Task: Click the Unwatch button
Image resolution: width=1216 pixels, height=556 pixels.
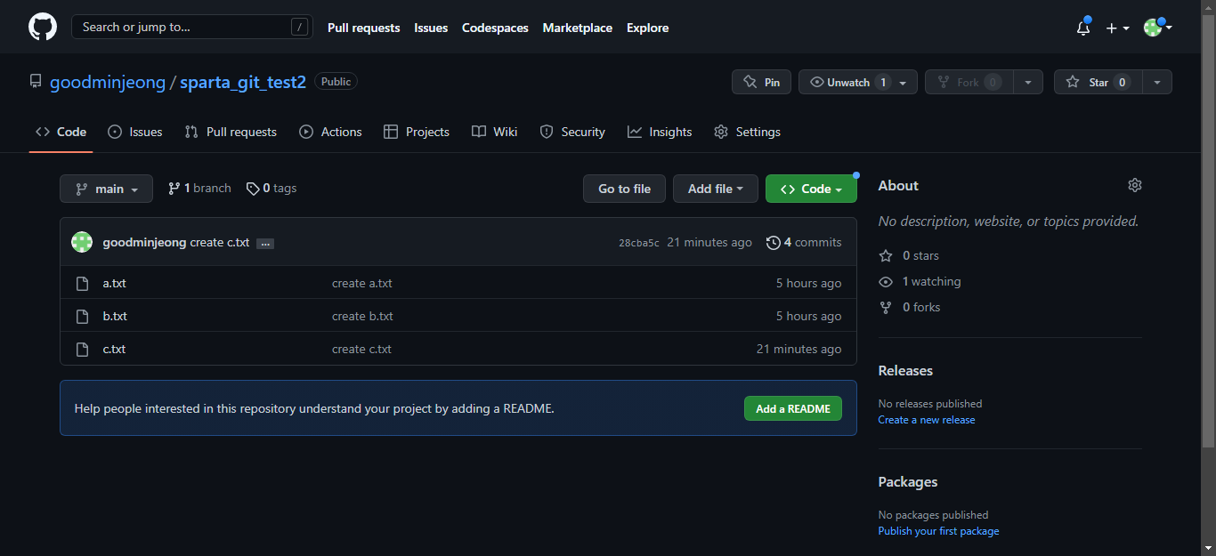Action: [847, 82]
